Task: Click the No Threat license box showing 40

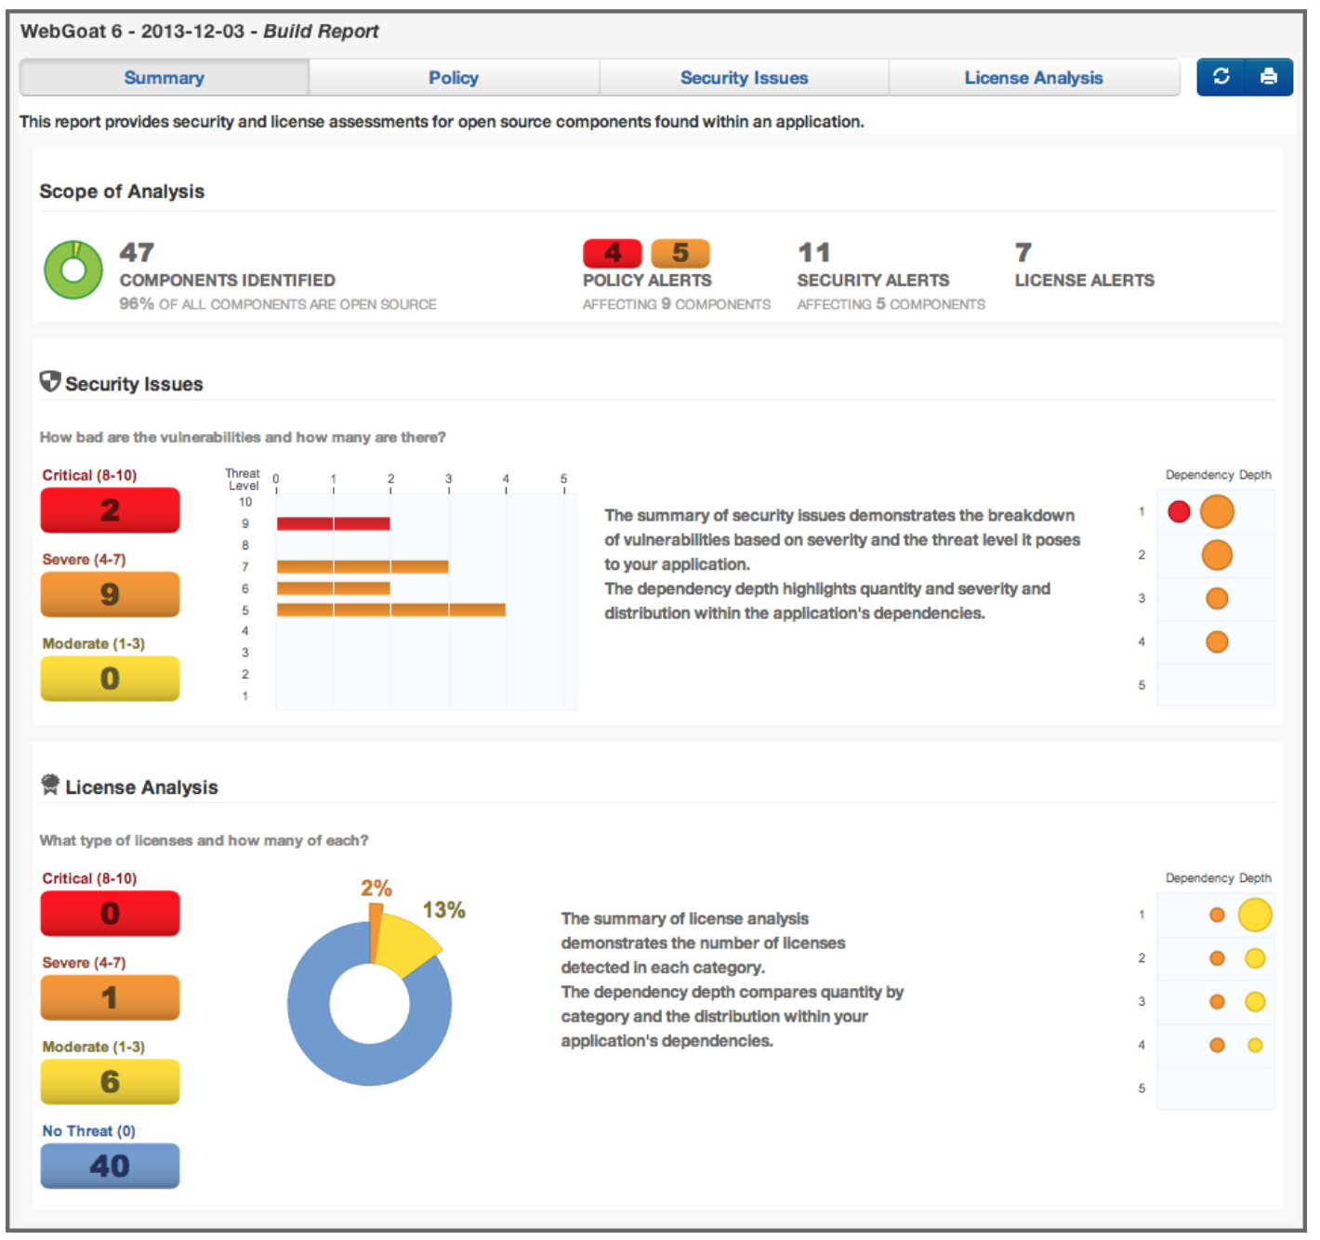Action: tap(110, 1166)
